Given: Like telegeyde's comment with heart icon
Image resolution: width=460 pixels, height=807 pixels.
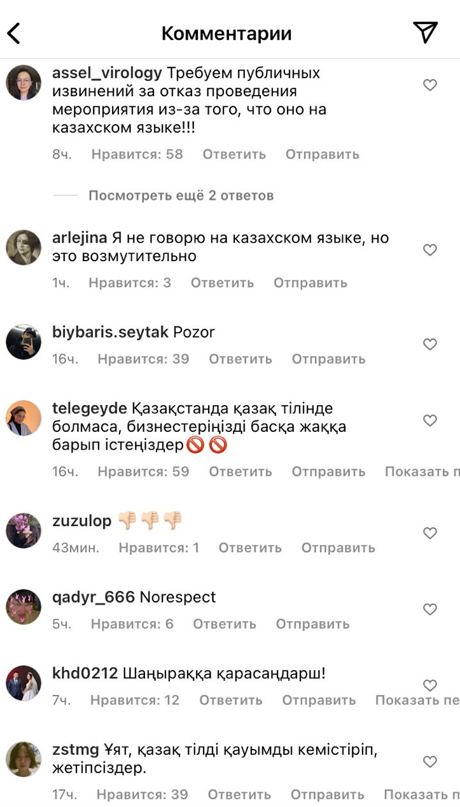Looking at the screenshot, I should pos(430,420).
